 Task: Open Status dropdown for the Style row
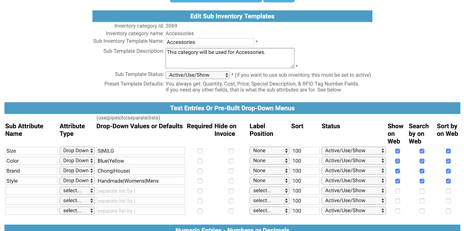pos(354,181)
